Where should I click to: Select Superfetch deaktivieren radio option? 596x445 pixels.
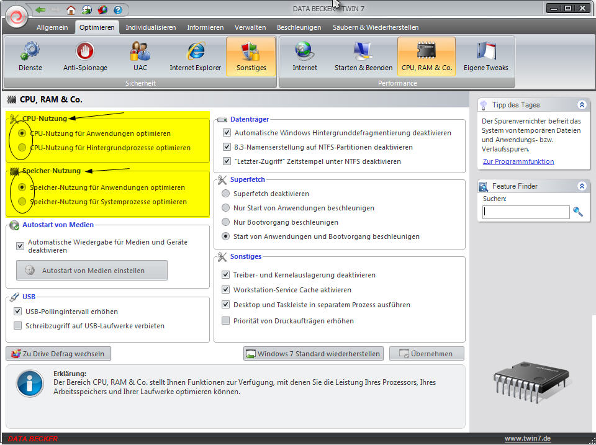(225, 194)
